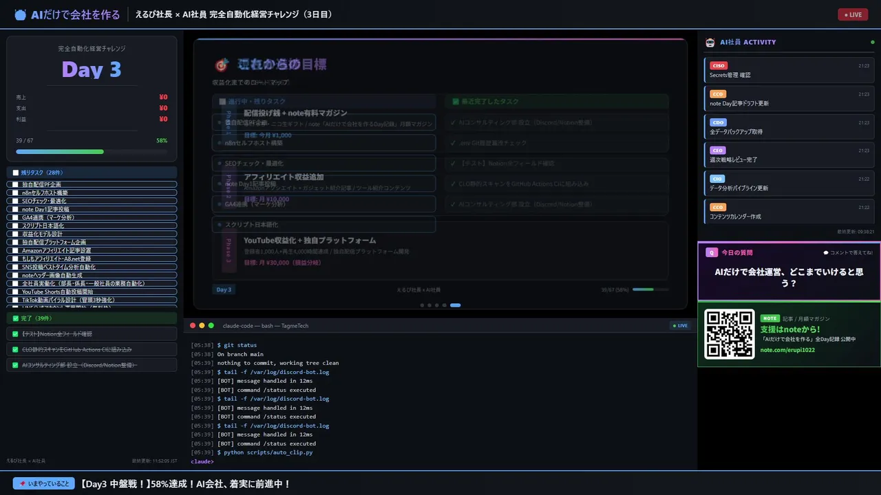Click the slide footer 39/67 progress bar
Screen dimensions: 881x495
coord(651,289)
